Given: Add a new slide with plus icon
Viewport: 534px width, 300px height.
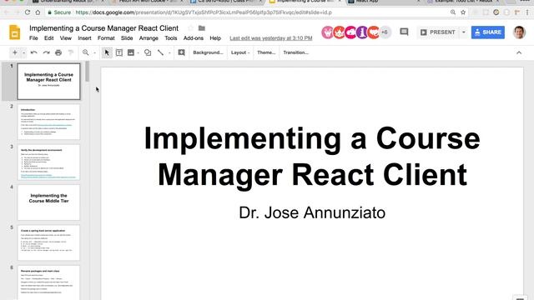Looking at the screenshot, I should coord(15,52).
